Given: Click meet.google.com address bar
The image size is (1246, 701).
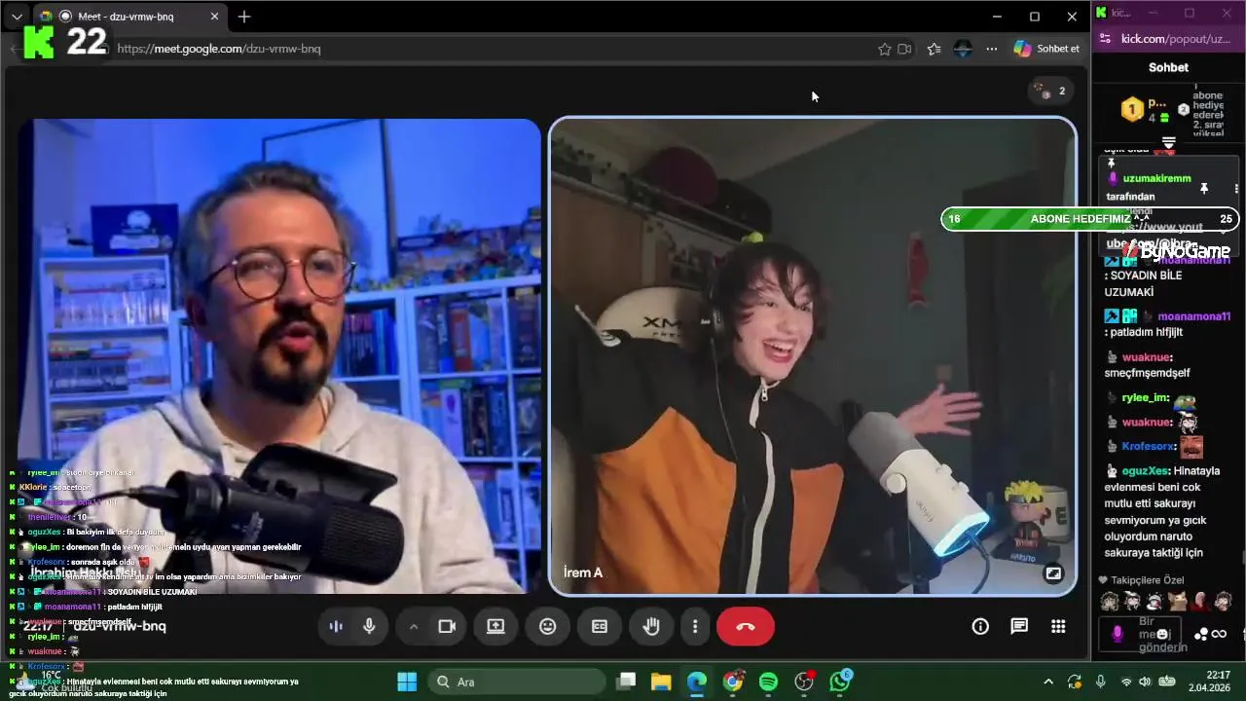Looking at the screenshot, I should (487, 49).
